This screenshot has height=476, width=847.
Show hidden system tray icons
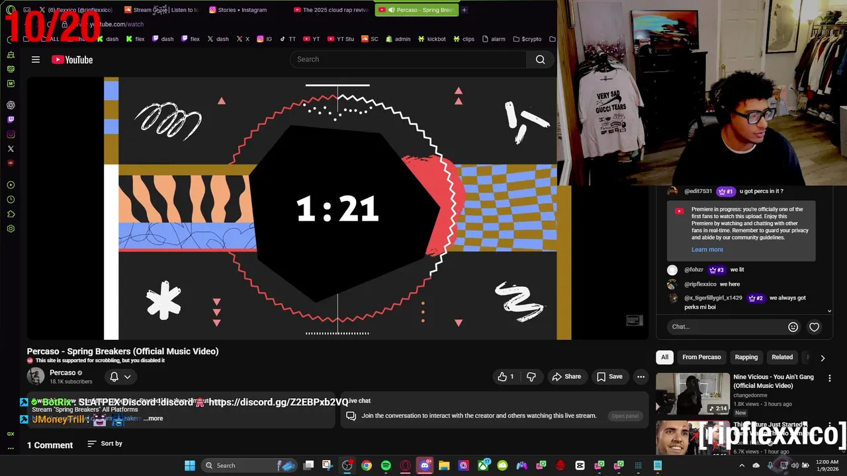click(x=741, y=465)
